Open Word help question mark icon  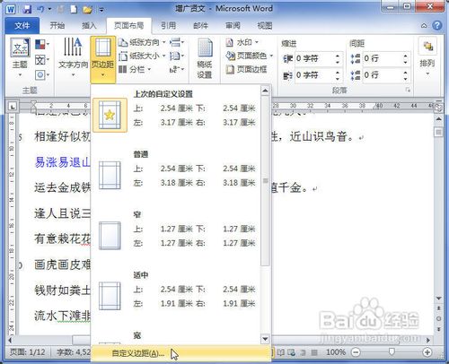coord(437,25)
